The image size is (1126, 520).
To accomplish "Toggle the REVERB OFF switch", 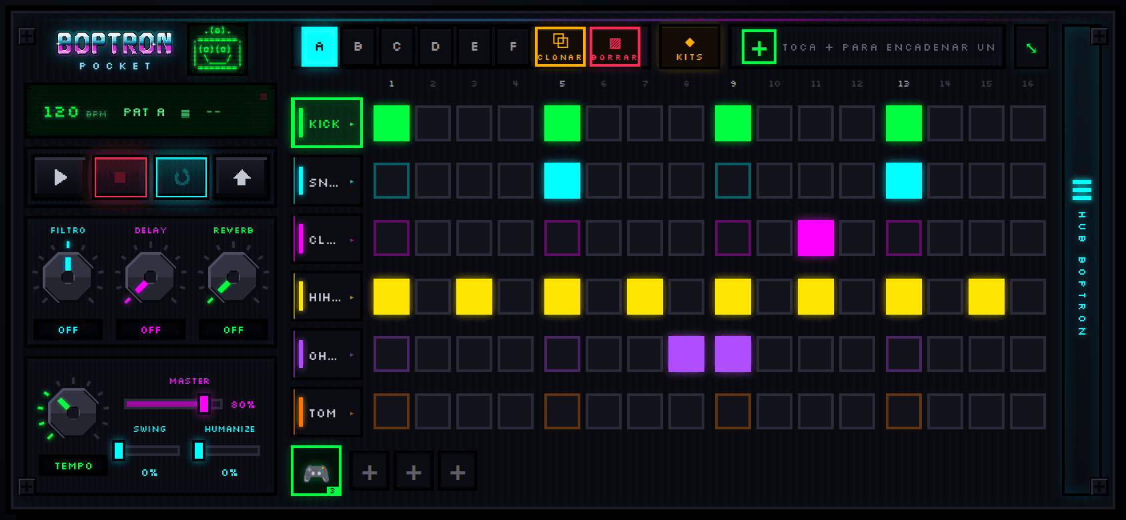I will click(233, 330).
